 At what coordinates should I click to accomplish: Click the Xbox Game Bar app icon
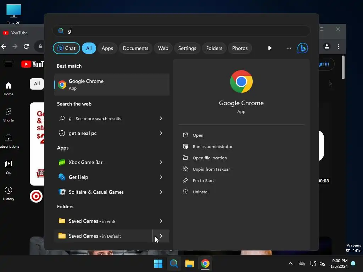pyautogui.click(x=62, y=162)
